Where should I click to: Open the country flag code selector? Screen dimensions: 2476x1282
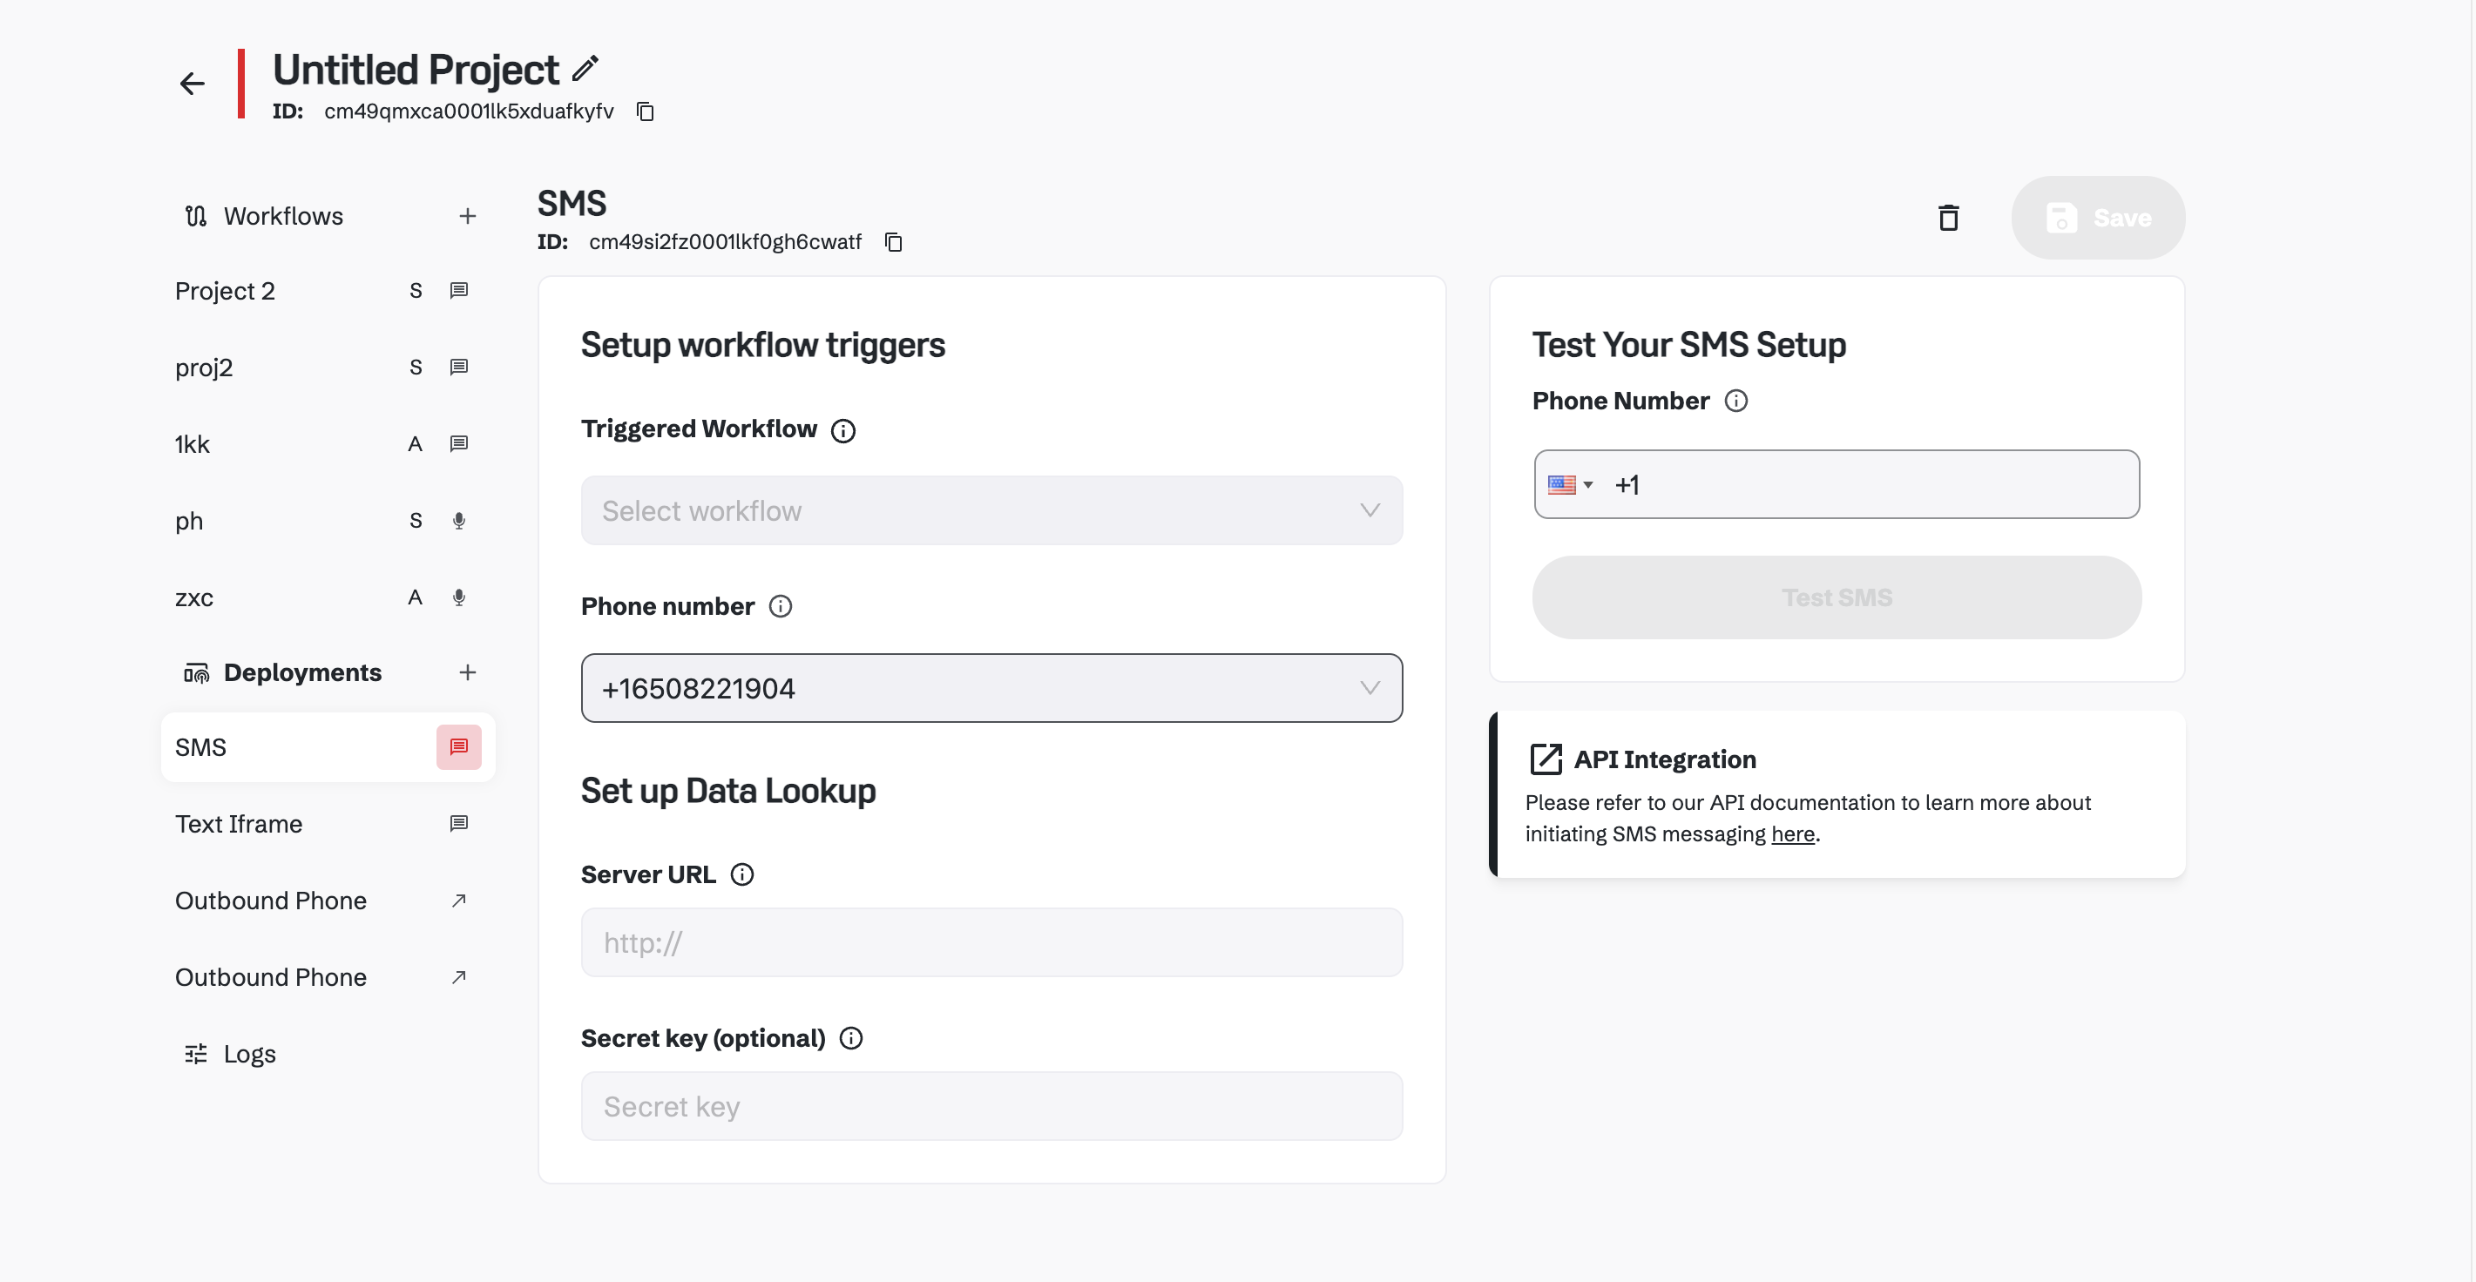click(x=1570, y=484)
